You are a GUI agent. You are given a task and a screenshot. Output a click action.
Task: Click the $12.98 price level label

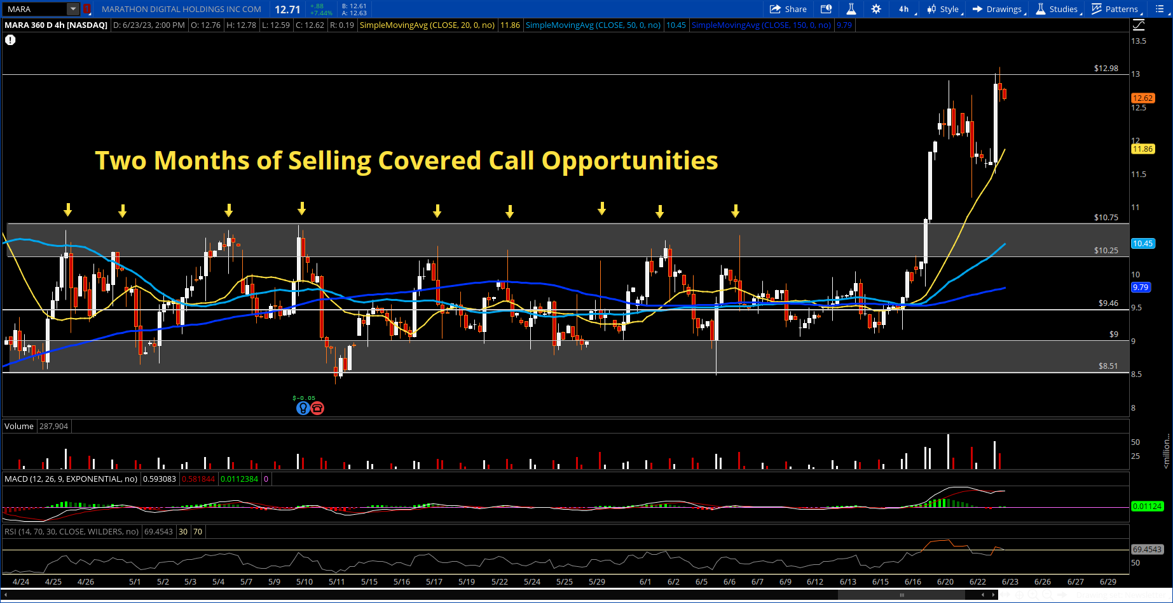1106,68
